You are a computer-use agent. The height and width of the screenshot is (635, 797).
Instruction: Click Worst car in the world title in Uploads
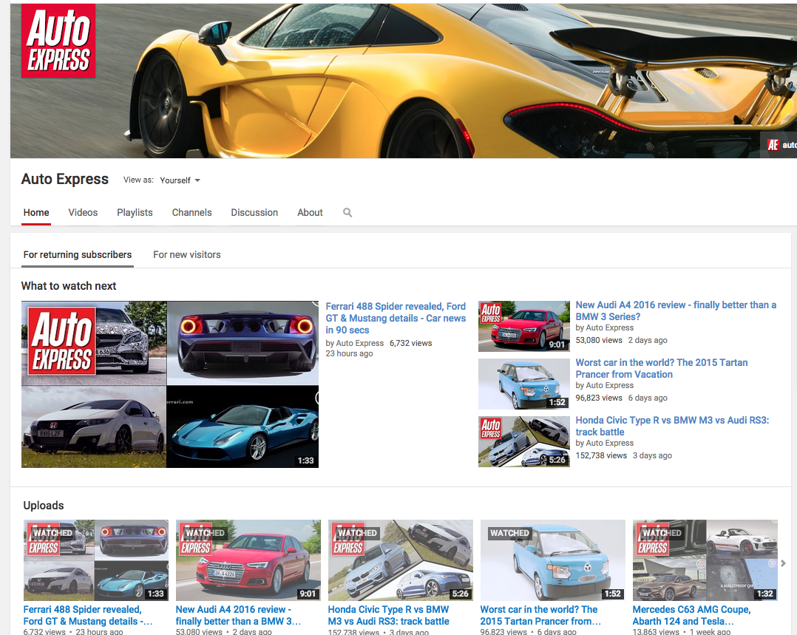coord(541,615)
